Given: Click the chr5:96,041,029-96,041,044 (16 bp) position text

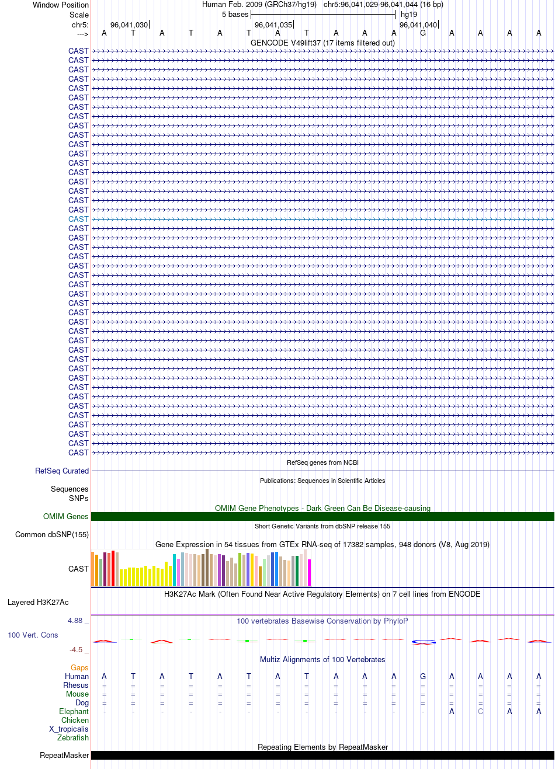Looking at the screenshot, I should [x=383, y=5].
